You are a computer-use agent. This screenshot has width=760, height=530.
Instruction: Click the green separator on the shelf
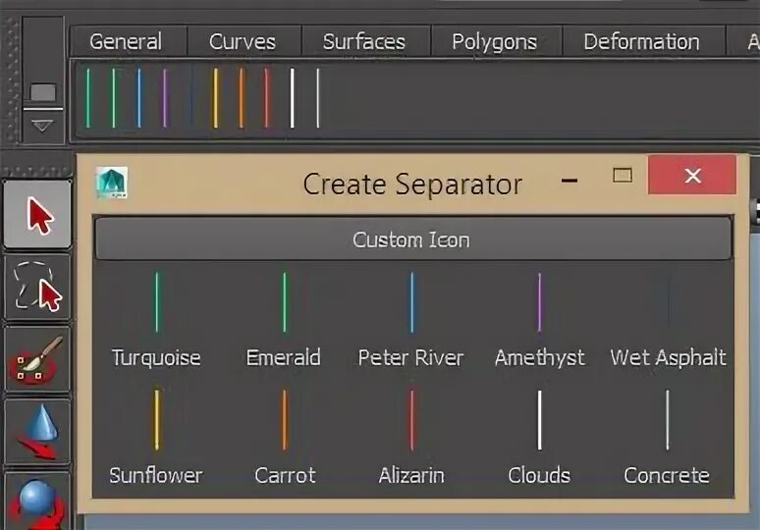point(113,98)
